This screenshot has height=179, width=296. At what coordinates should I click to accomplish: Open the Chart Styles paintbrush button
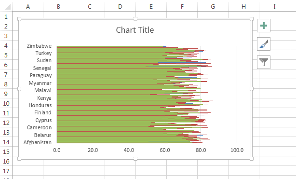[264, 44]
